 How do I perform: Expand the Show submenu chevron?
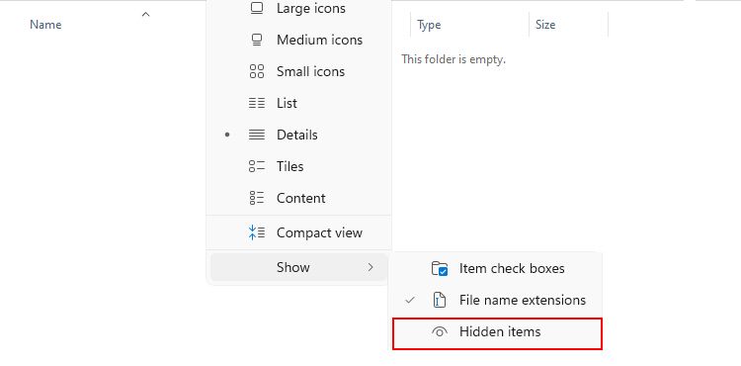click(x=370, y=267)
